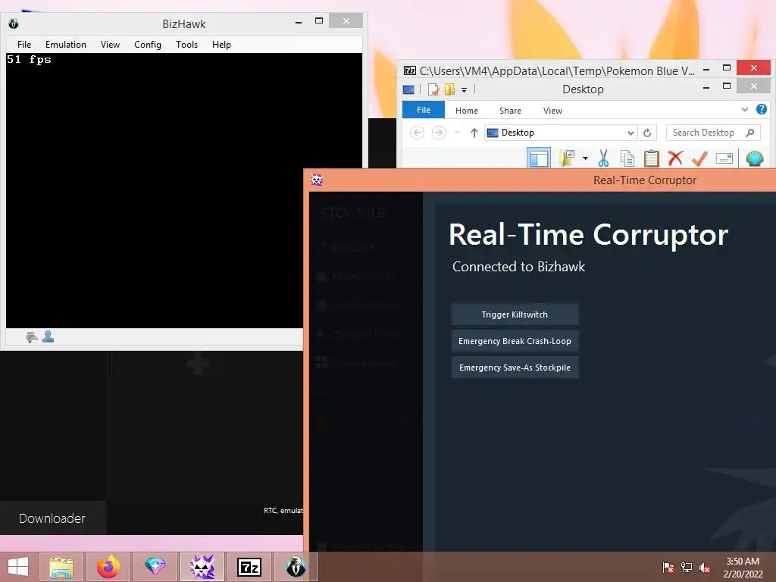Click the taskbar clock showing 3:50 AM

(743, 568)
